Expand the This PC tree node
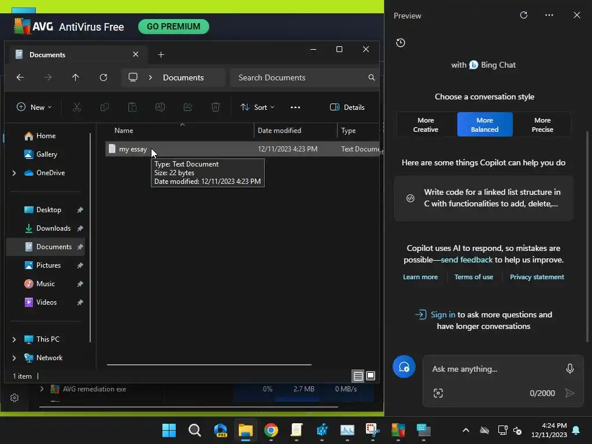The image size is (592, 444). point(14,339)
